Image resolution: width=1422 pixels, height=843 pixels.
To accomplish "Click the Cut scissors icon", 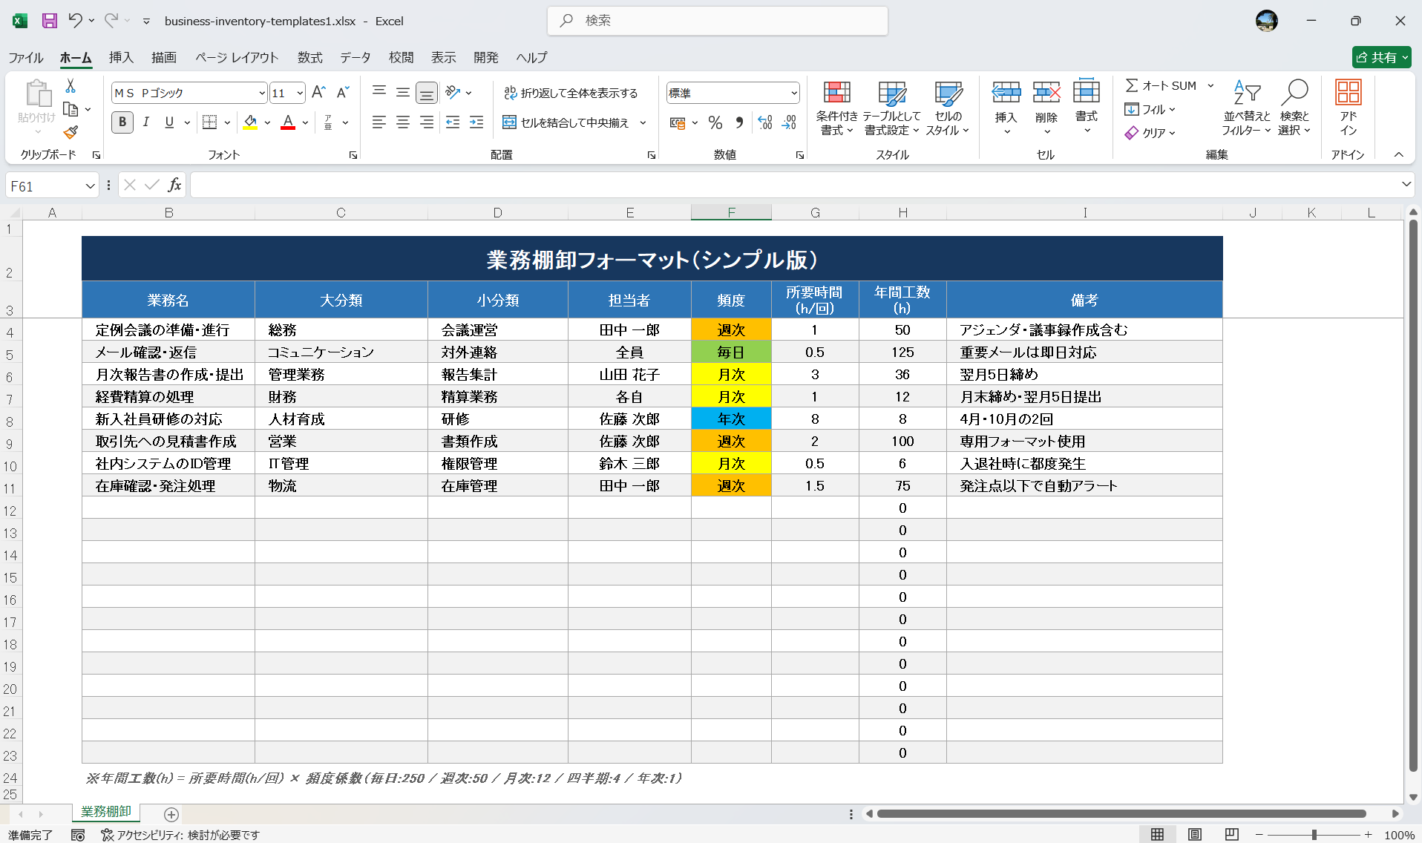I will click(71, 86).
